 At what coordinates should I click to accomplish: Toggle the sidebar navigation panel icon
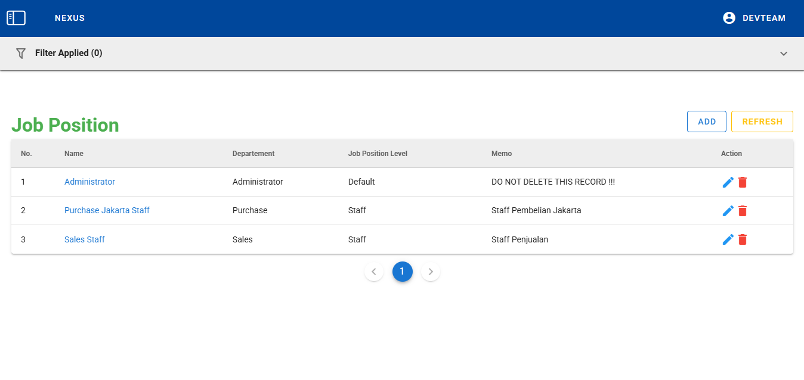point(16,18)
